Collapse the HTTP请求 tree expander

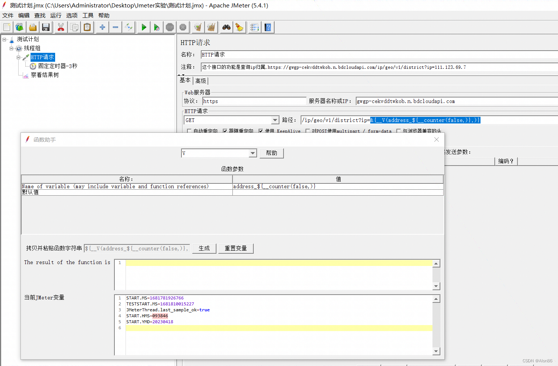point(19,57)
